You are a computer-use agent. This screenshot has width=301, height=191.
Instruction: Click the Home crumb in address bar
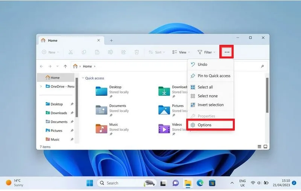point(87,66)
